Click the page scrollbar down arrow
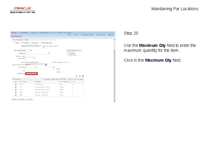 (x=114, y=101)
